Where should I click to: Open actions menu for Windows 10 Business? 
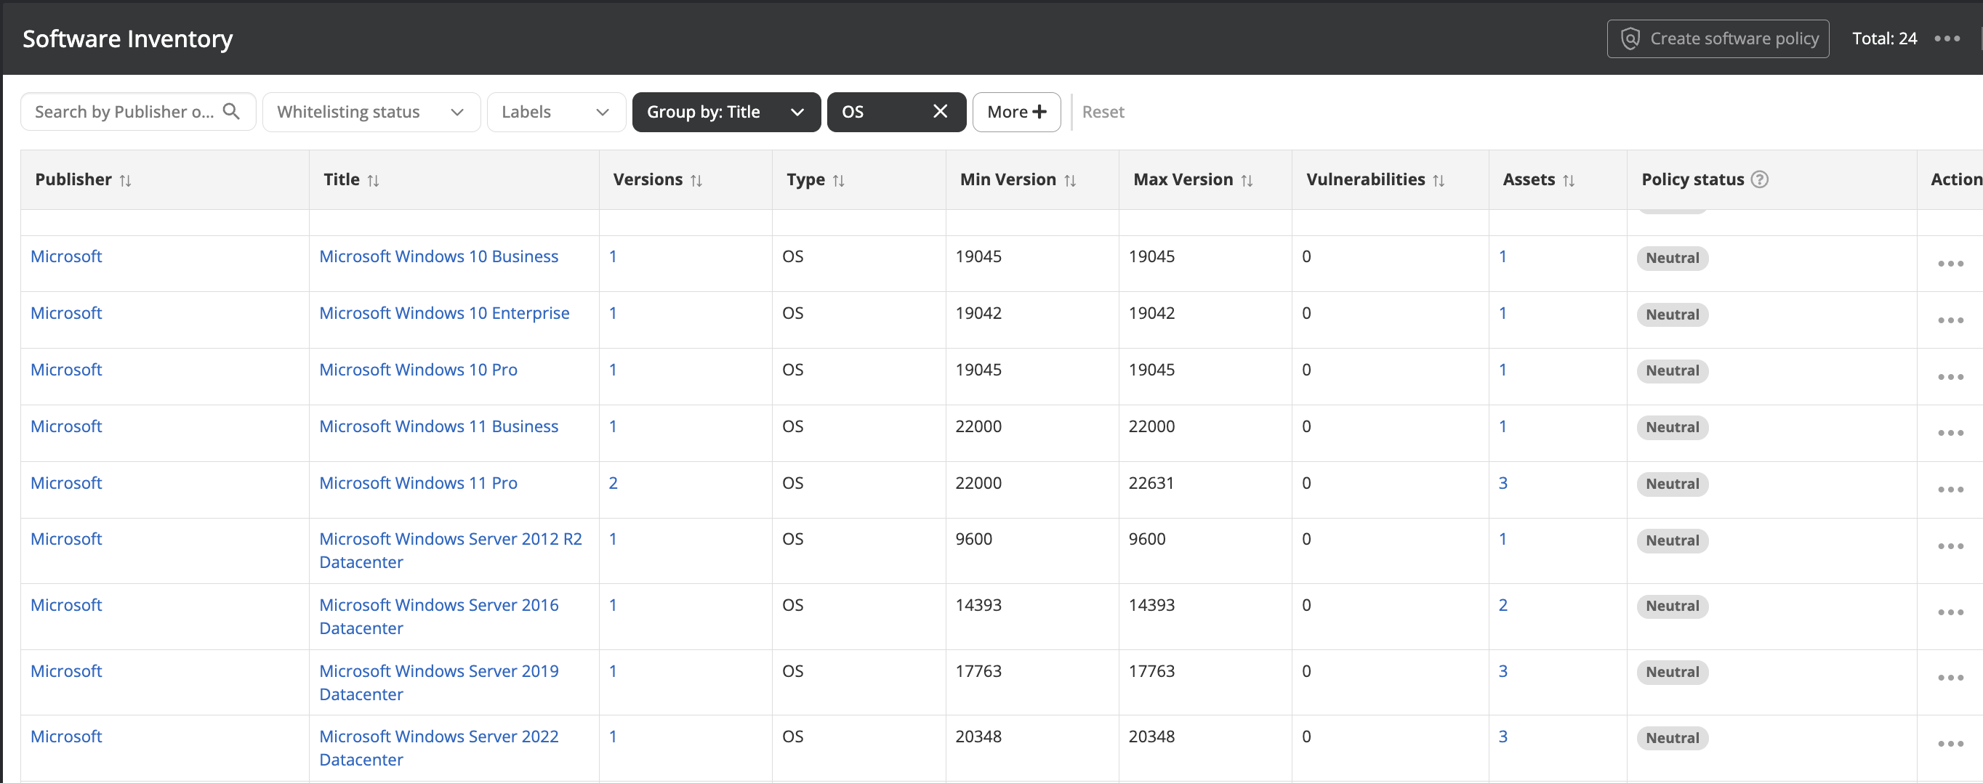tap(1950, 264)
